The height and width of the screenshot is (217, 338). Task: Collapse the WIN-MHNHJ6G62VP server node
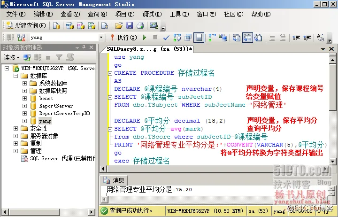(x=7, y=69)
